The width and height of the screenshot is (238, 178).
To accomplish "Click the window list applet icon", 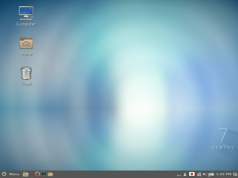I will click(x=235, y=174).
